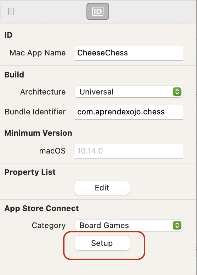
Task: Click the Property List section header
Action: tap(30, 172)
